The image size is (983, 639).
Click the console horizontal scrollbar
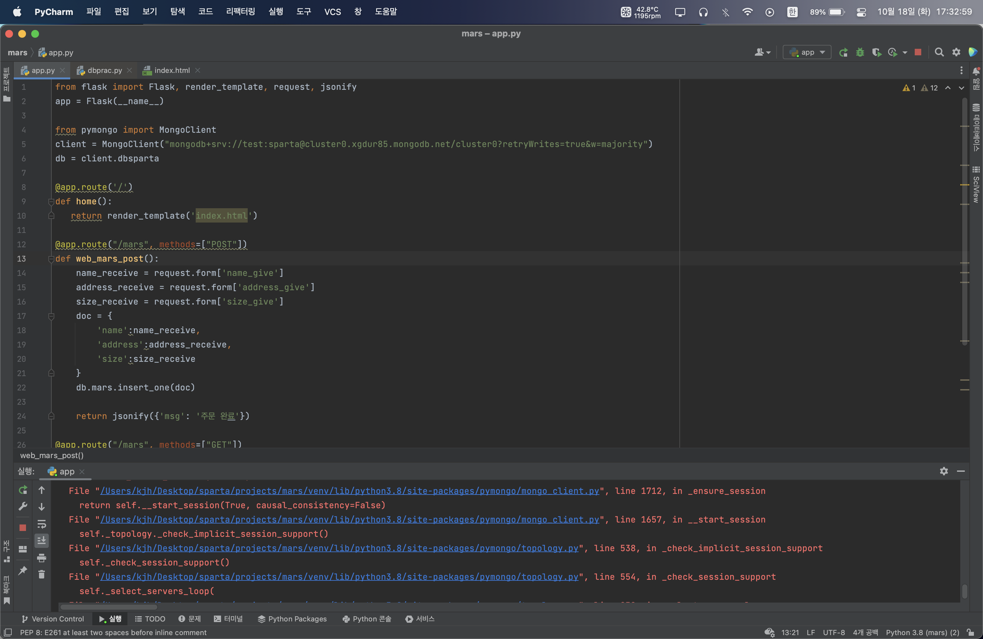click(108, 607)
